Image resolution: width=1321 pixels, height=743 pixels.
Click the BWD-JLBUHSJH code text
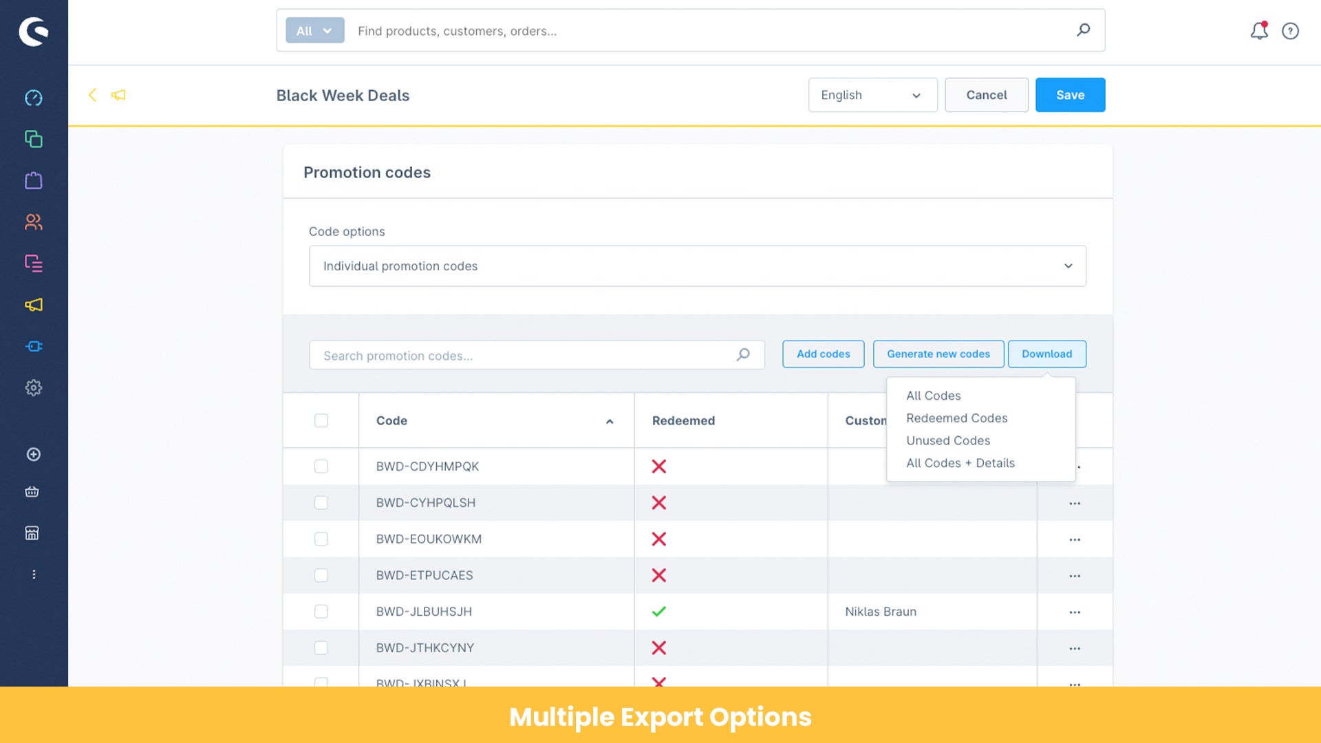424,612
